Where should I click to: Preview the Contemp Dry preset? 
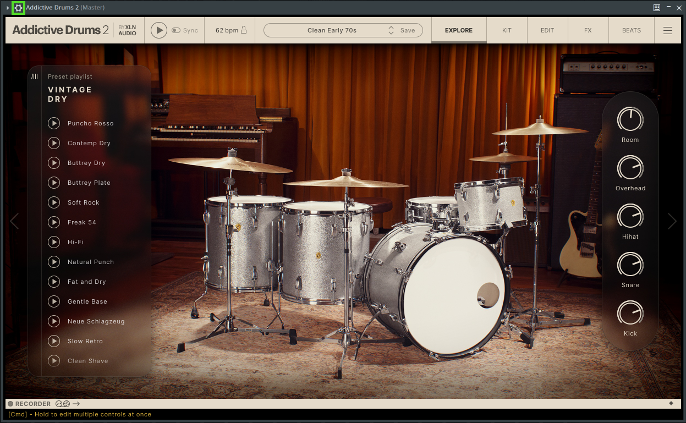tap(54, 143)
